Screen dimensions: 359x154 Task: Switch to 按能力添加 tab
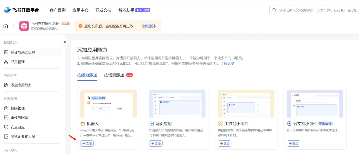coord(87,75)
